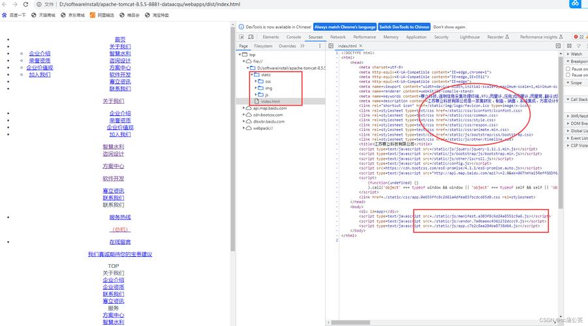Viewport: 588px width, 326px height.
Task: Expand the css folder
Action: 256,81
